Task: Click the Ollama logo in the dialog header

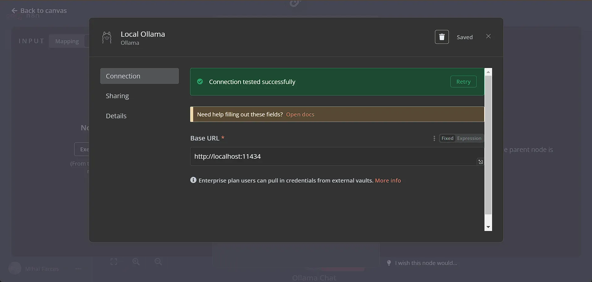Action: tap(107, 37)
